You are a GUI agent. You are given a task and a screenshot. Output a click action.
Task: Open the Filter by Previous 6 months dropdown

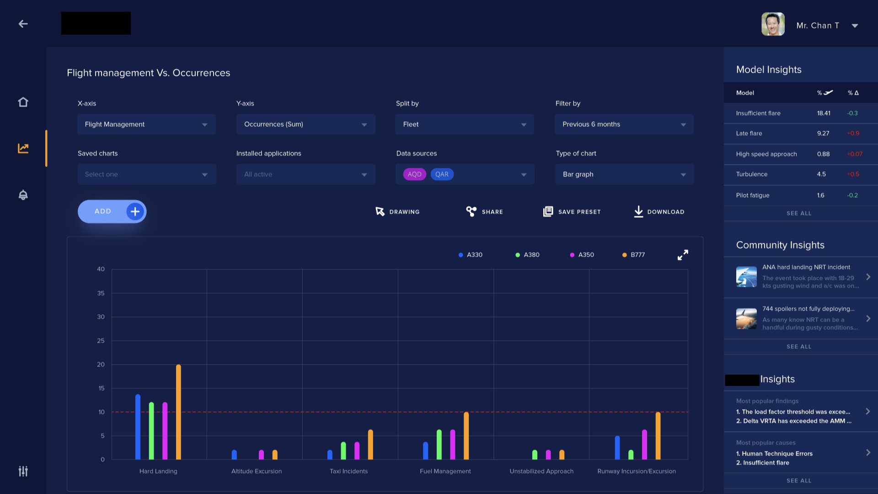point(624,124)
